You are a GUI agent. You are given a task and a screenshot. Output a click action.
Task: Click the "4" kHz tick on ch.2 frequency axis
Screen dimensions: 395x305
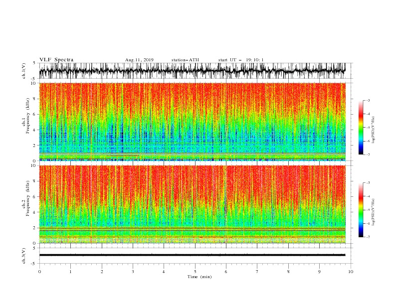click(35, 212)
